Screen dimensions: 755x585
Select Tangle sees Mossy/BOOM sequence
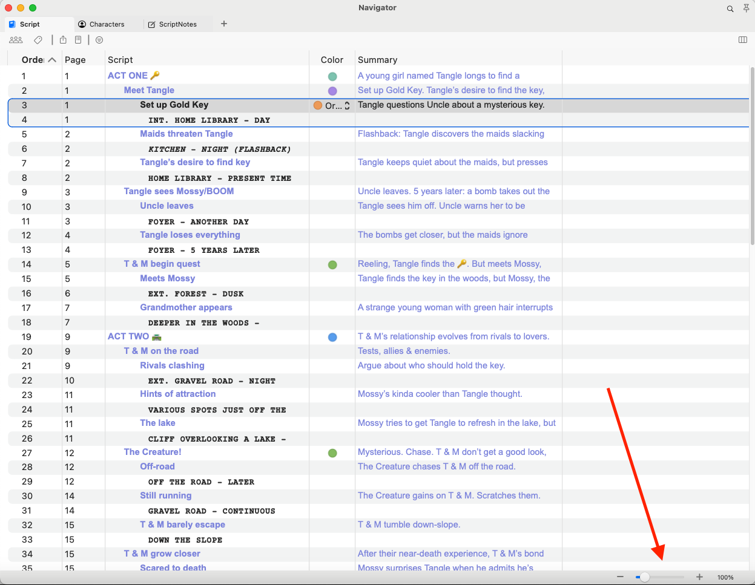(179, 191)
